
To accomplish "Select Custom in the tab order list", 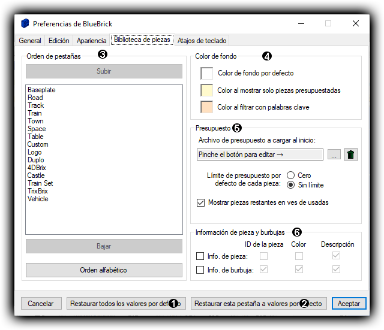I will (x=104, y=144).
